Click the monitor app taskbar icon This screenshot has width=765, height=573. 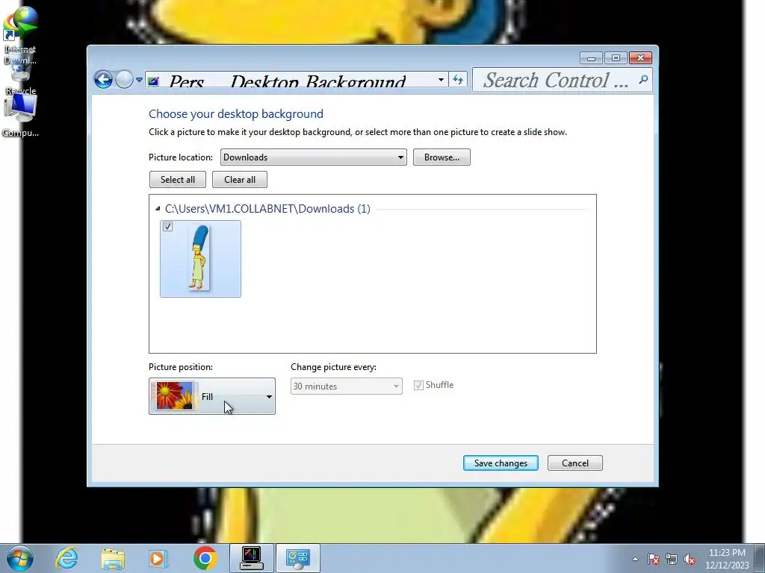tap(252, 558)
